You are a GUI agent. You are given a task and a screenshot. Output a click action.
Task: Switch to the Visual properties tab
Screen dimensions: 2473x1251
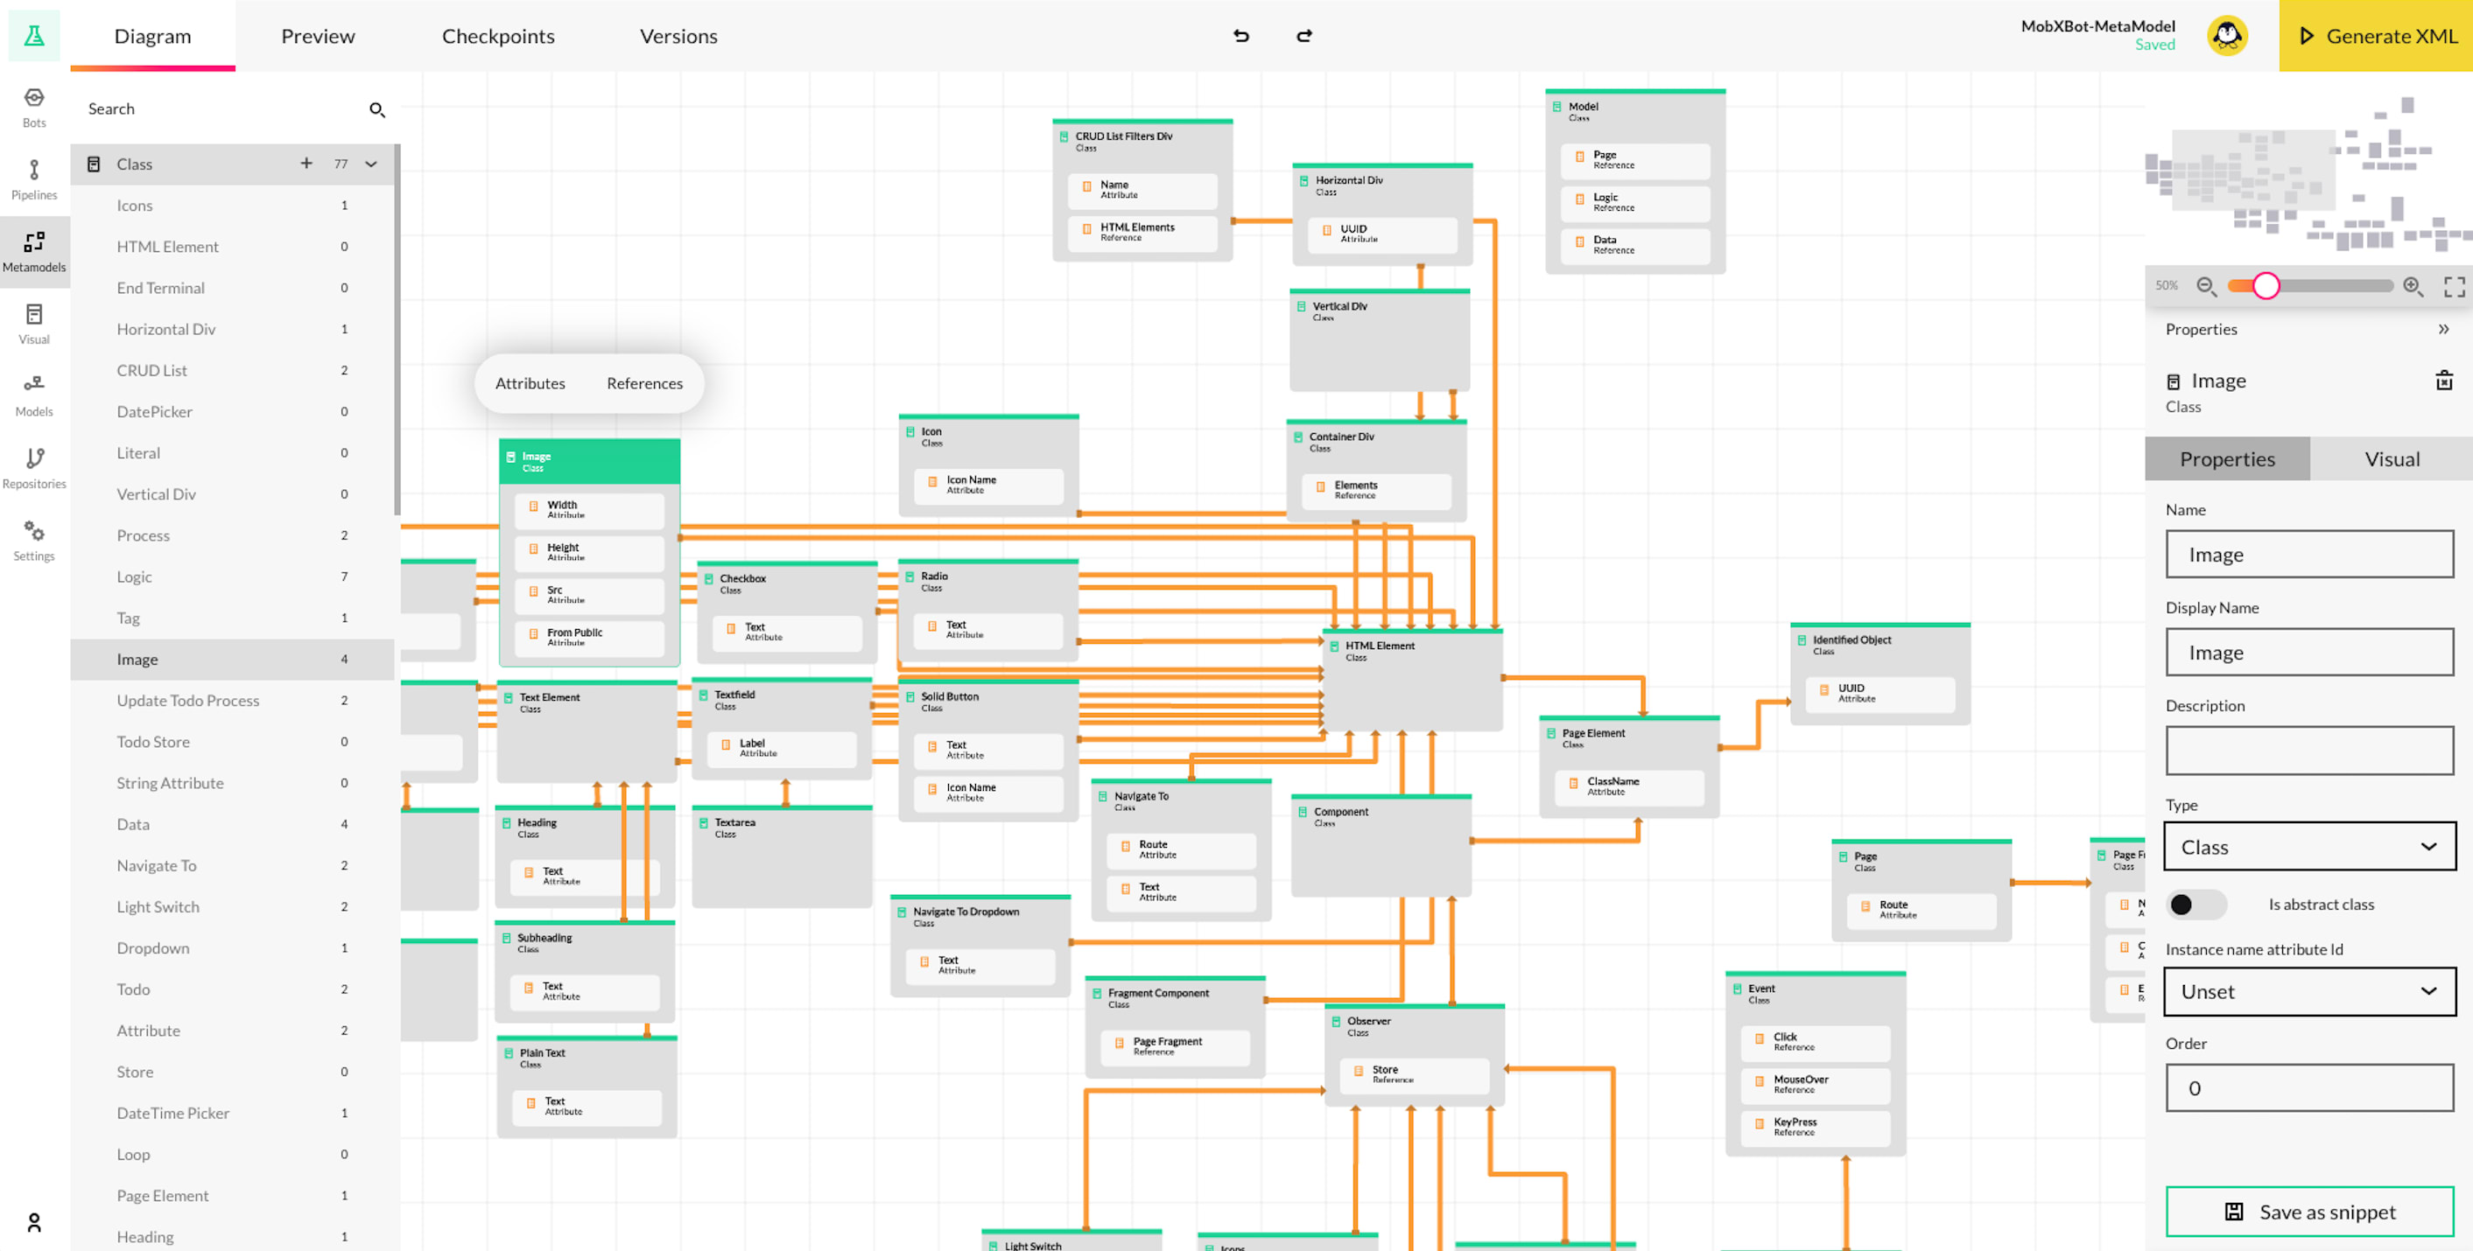click(2391, 458)
